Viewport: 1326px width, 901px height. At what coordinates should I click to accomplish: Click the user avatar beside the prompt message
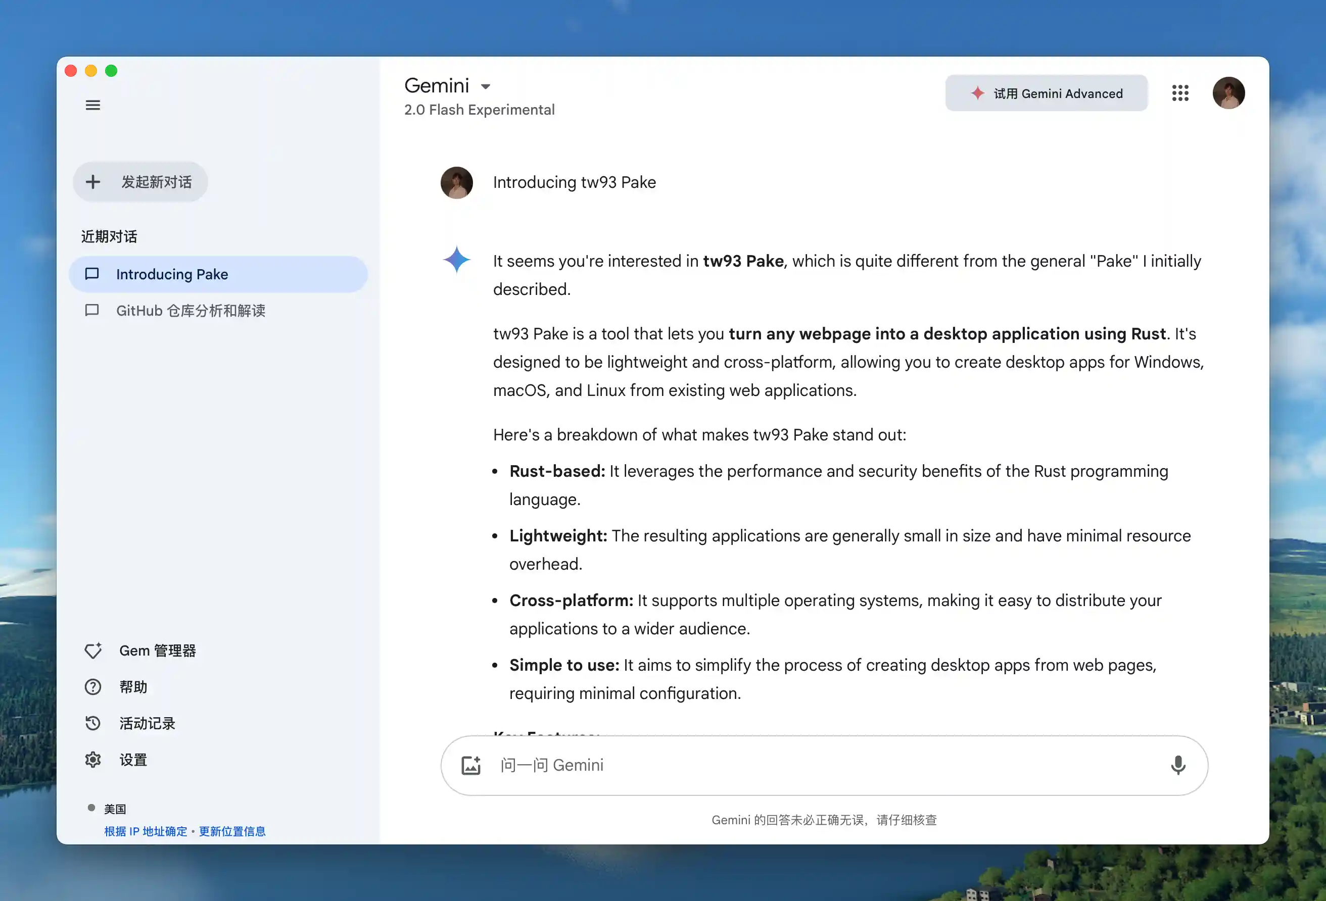[x=456, y=182]
